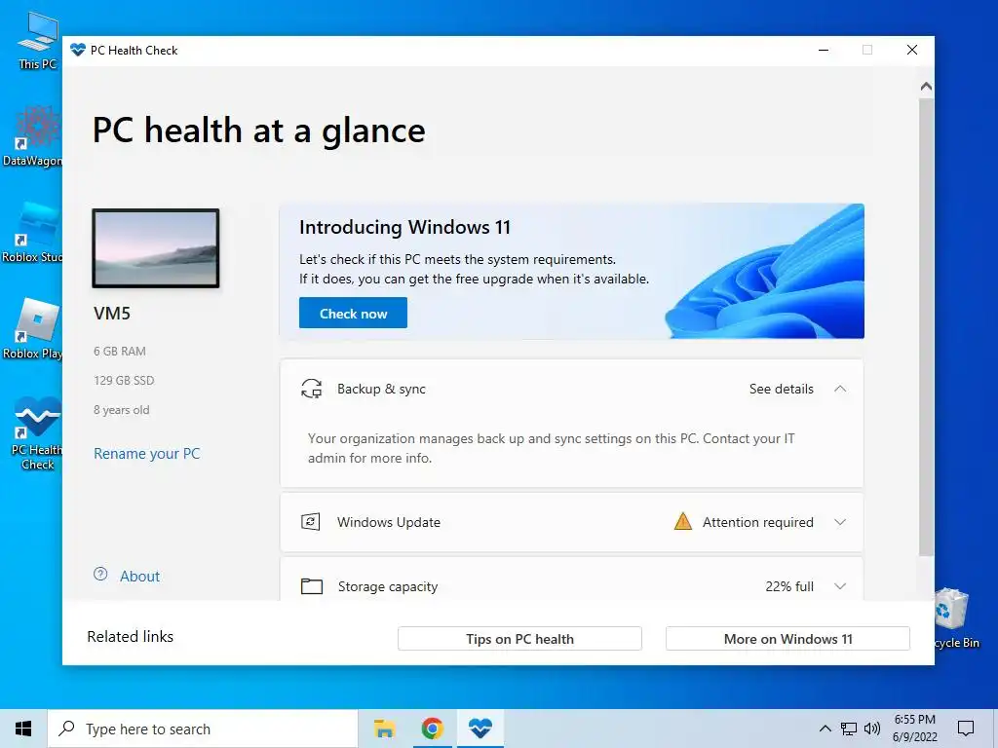Click the Storage capacity label
The image size is (998, 748).
pyautogui.click(x=388, y=586)
